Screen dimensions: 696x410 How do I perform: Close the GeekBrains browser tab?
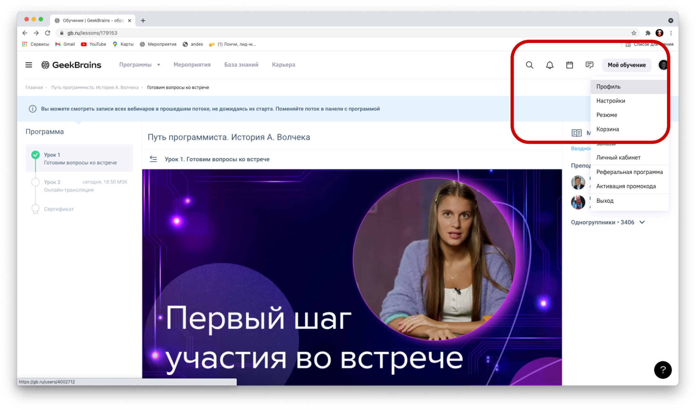(129, 20)
